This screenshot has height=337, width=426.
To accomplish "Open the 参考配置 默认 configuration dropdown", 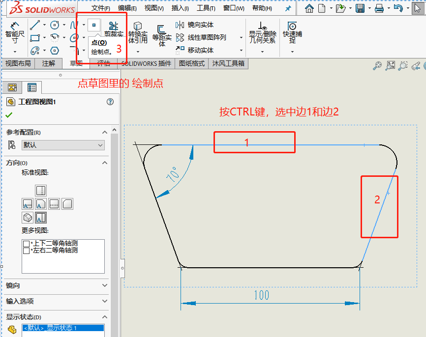I will (x=100, y=144).
